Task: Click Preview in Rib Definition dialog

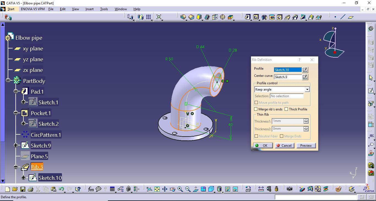Action: coord(306,146)
